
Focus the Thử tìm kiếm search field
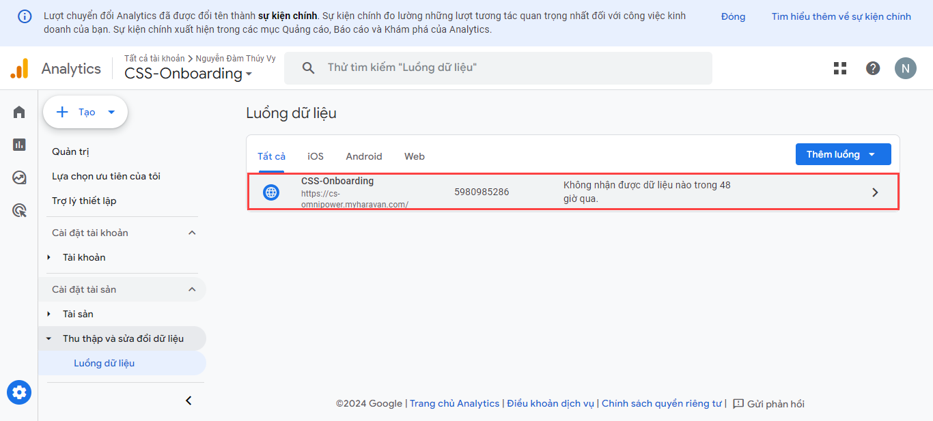tap(498, 68)
